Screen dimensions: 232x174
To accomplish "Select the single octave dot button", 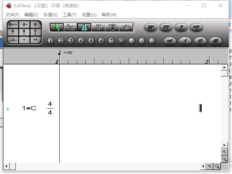I will pos(131,41).
